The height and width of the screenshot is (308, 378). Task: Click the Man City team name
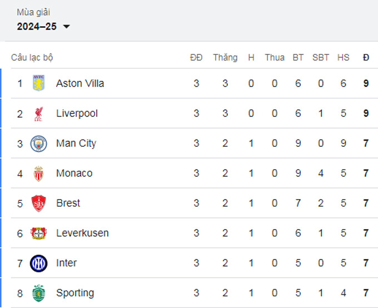click(76, 143)
